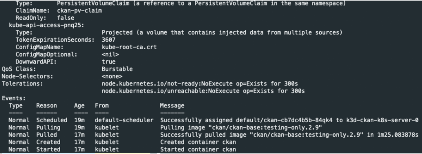Click the Successfully pulled image message
Viewport: 422px width, 154px height.
coord(289,135)
